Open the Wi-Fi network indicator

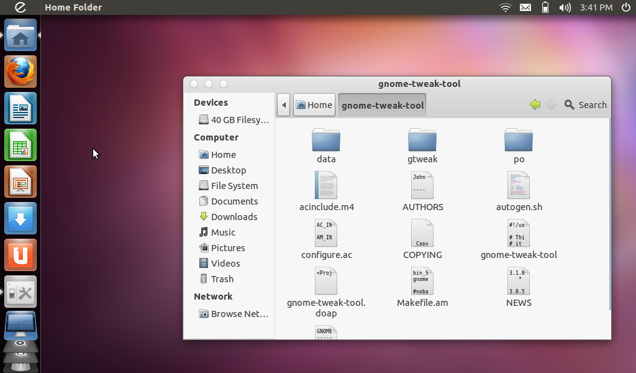coord(506,7)
